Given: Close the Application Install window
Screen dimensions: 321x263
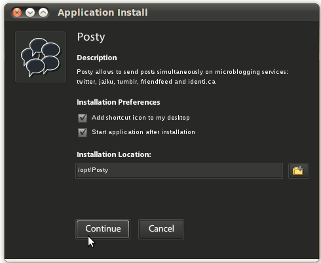Looking at the screenshot, I should coord(17,12).
